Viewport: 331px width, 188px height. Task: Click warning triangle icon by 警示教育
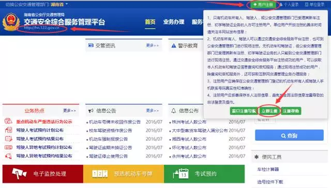174,46
